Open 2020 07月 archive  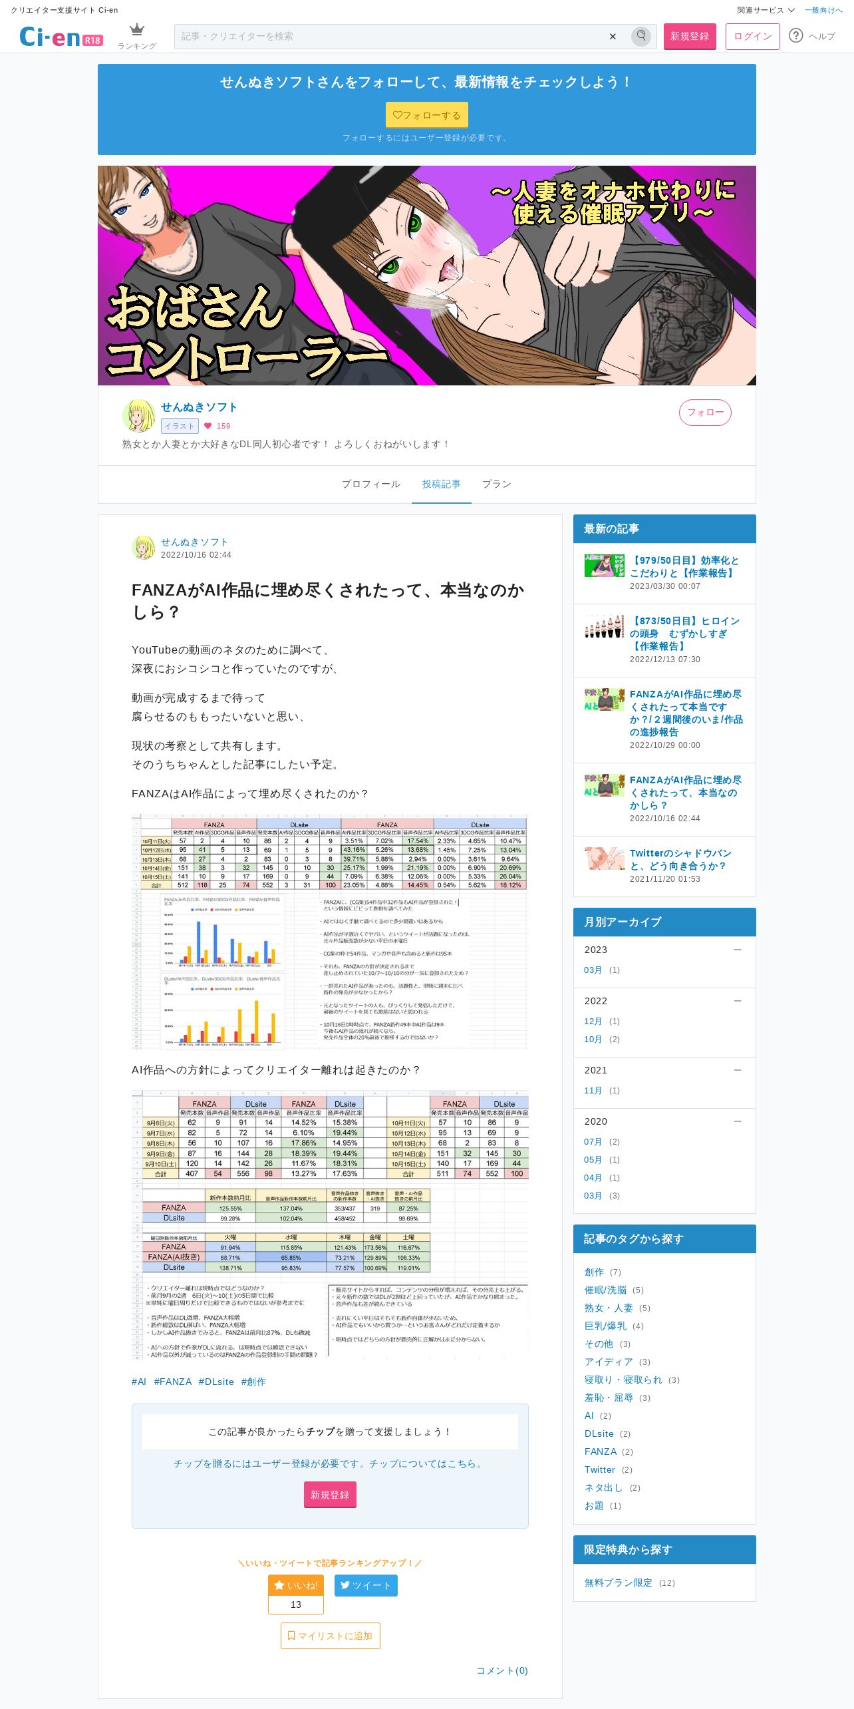point(593,1142)
